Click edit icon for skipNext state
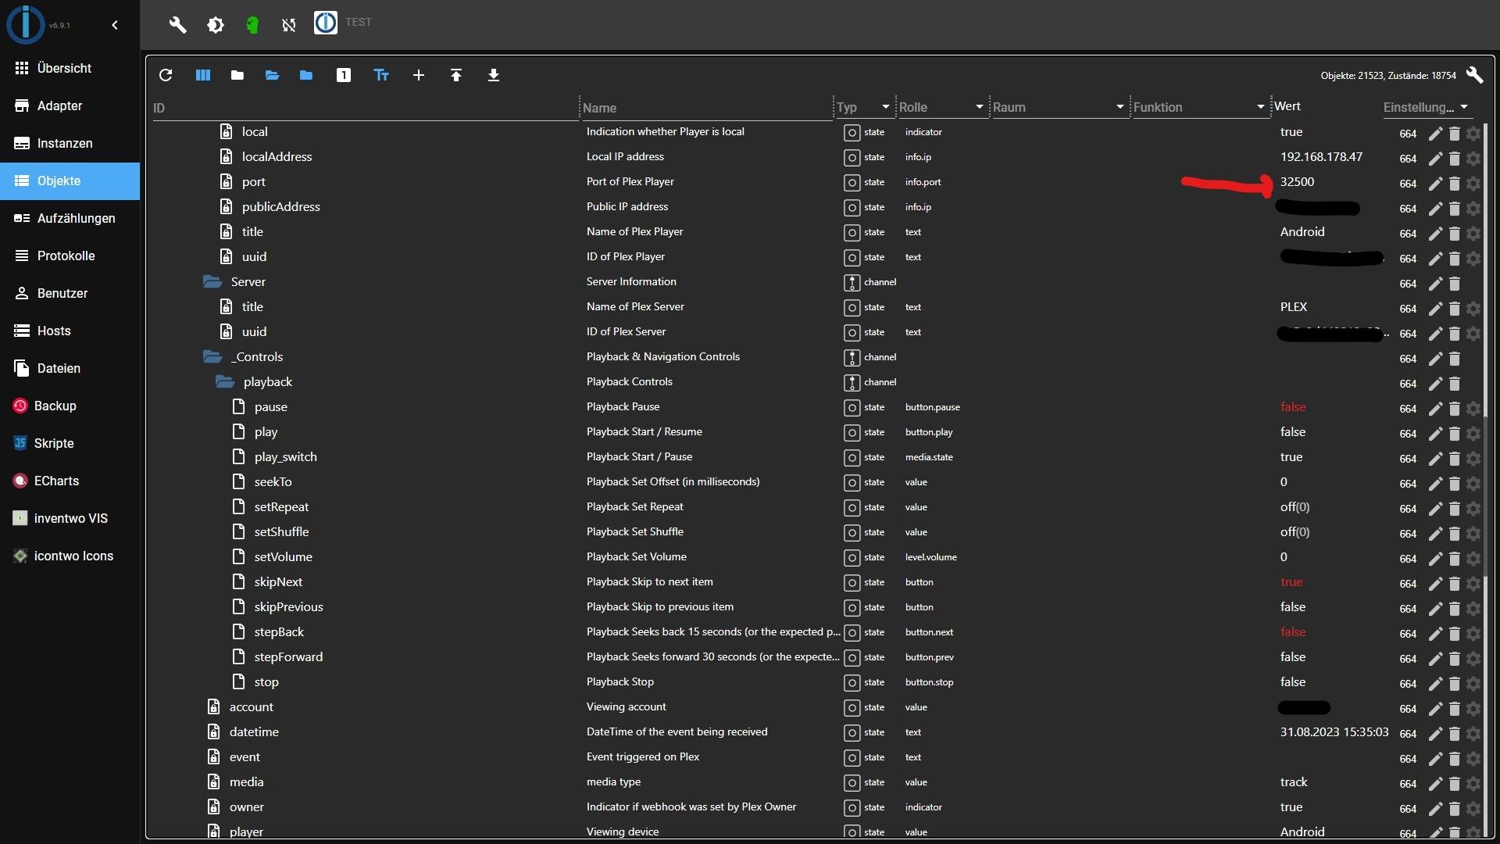This screenshot has width=1500, height=844. pos(1435,581)
